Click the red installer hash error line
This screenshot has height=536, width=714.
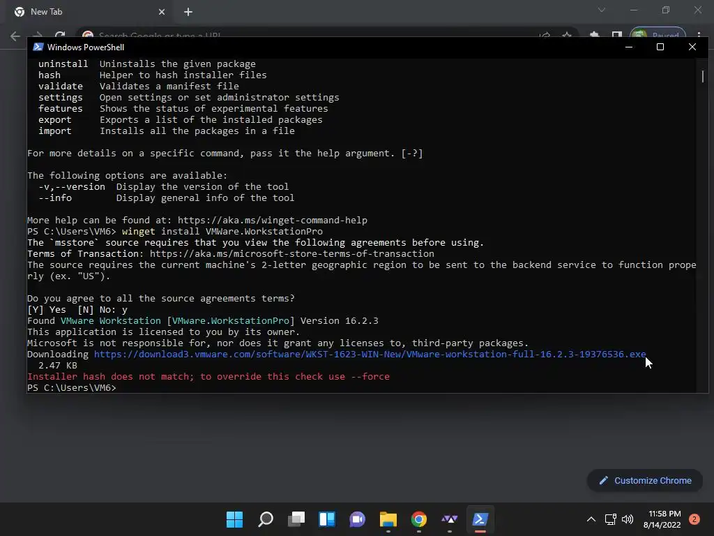[x=208, y=376]
